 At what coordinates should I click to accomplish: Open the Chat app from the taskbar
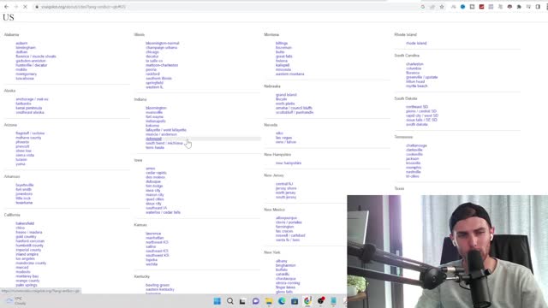tap(256, 301)
